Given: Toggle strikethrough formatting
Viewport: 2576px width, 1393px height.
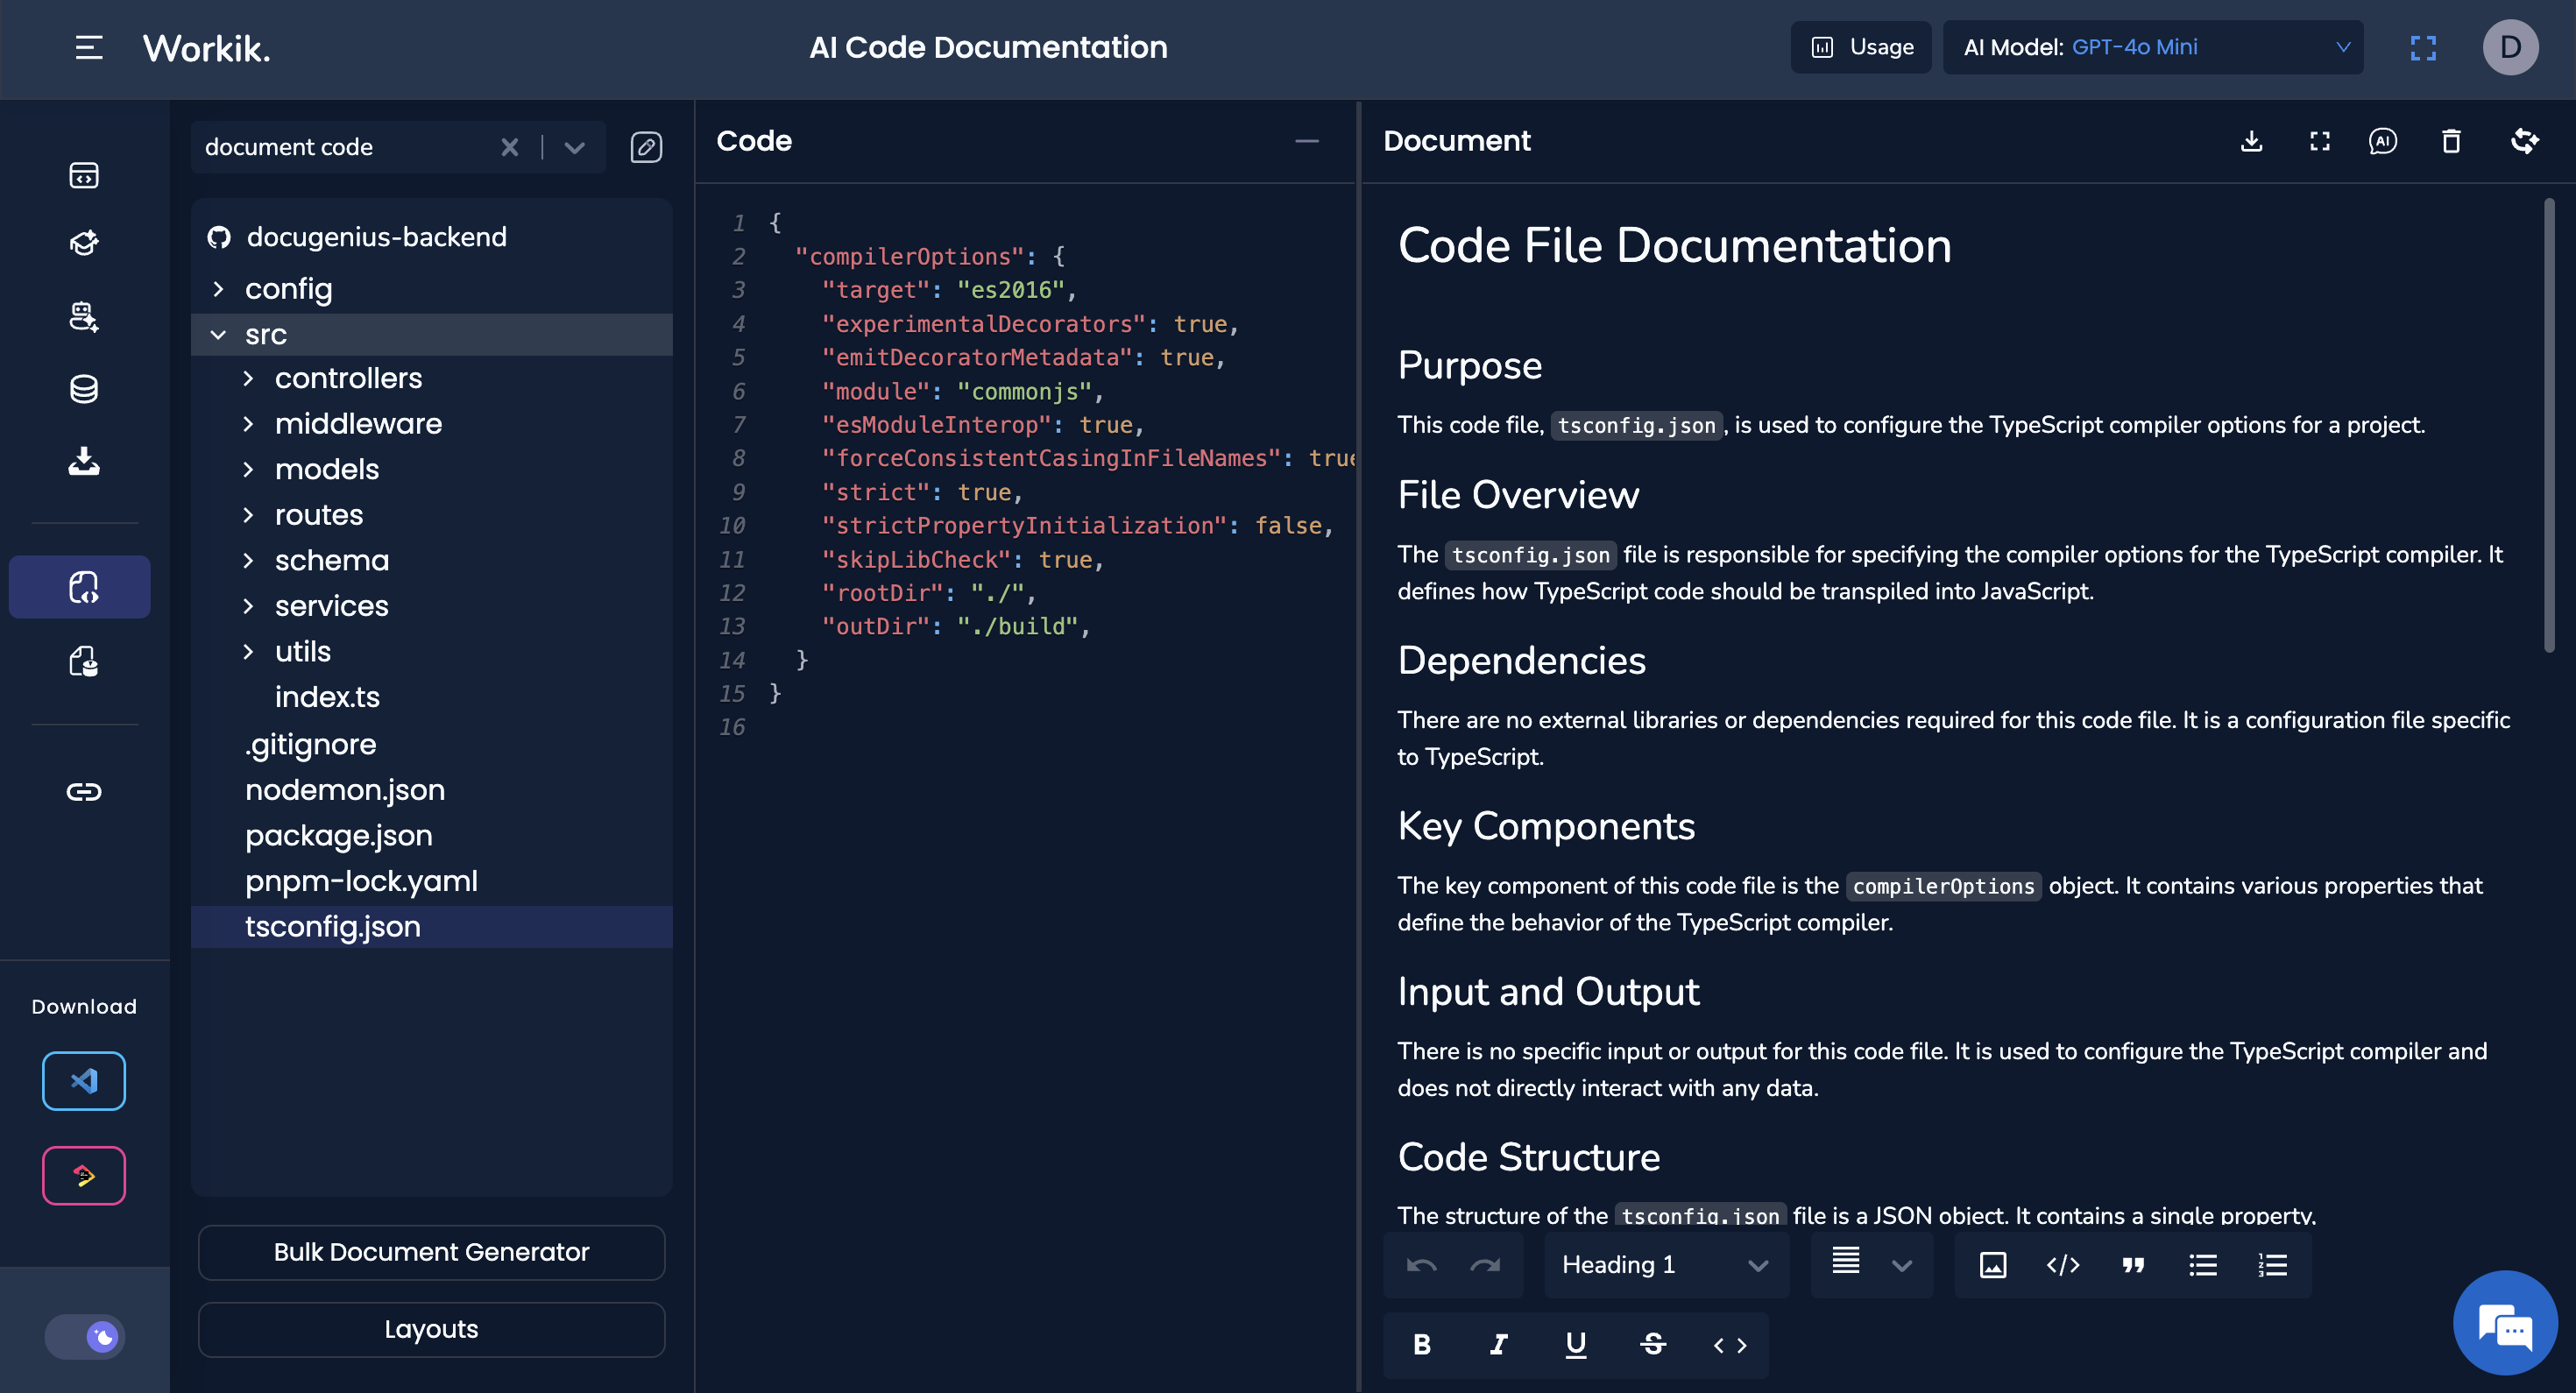Looking at the screenshot, I should click(1653, 1345).
